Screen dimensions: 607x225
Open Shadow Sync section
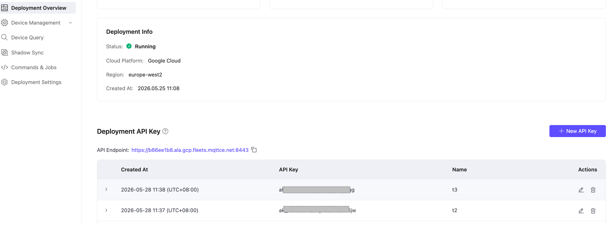27,52
